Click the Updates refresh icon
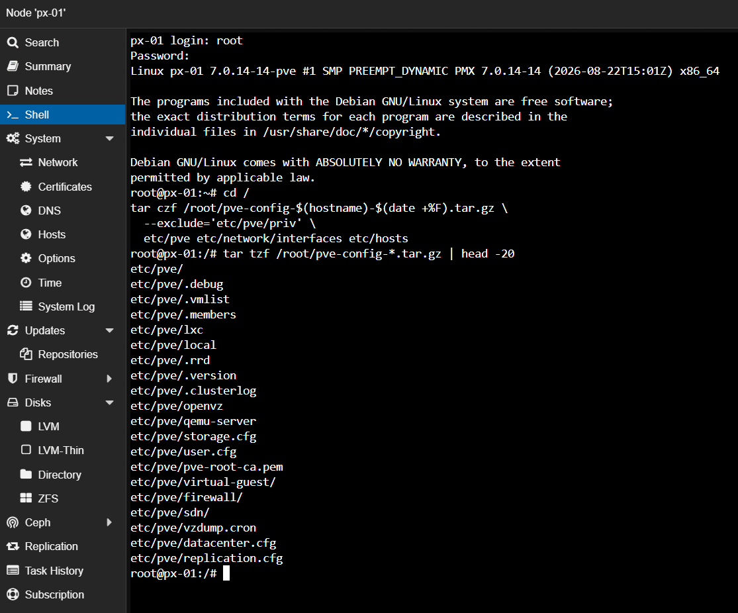 pyautogui.click(x=13, y=330)
